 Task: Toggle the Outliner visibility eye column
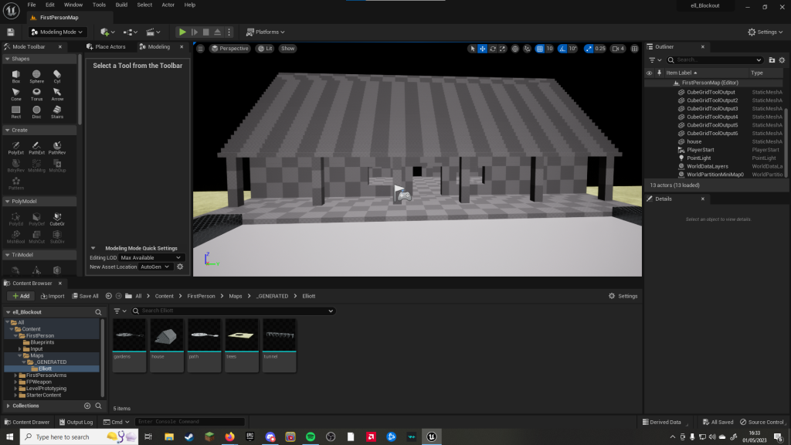point(649,73)
